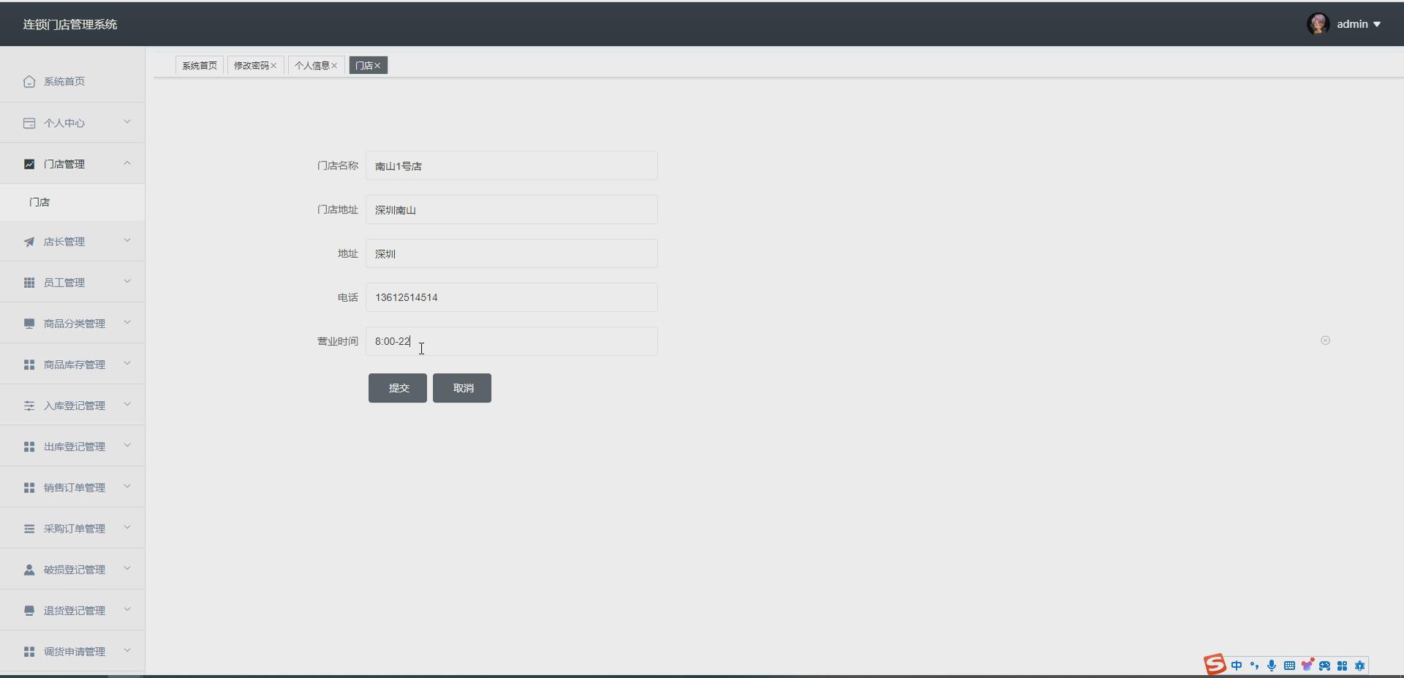Expand the 销售订单管理 chevron

click(x=127, y=486)
